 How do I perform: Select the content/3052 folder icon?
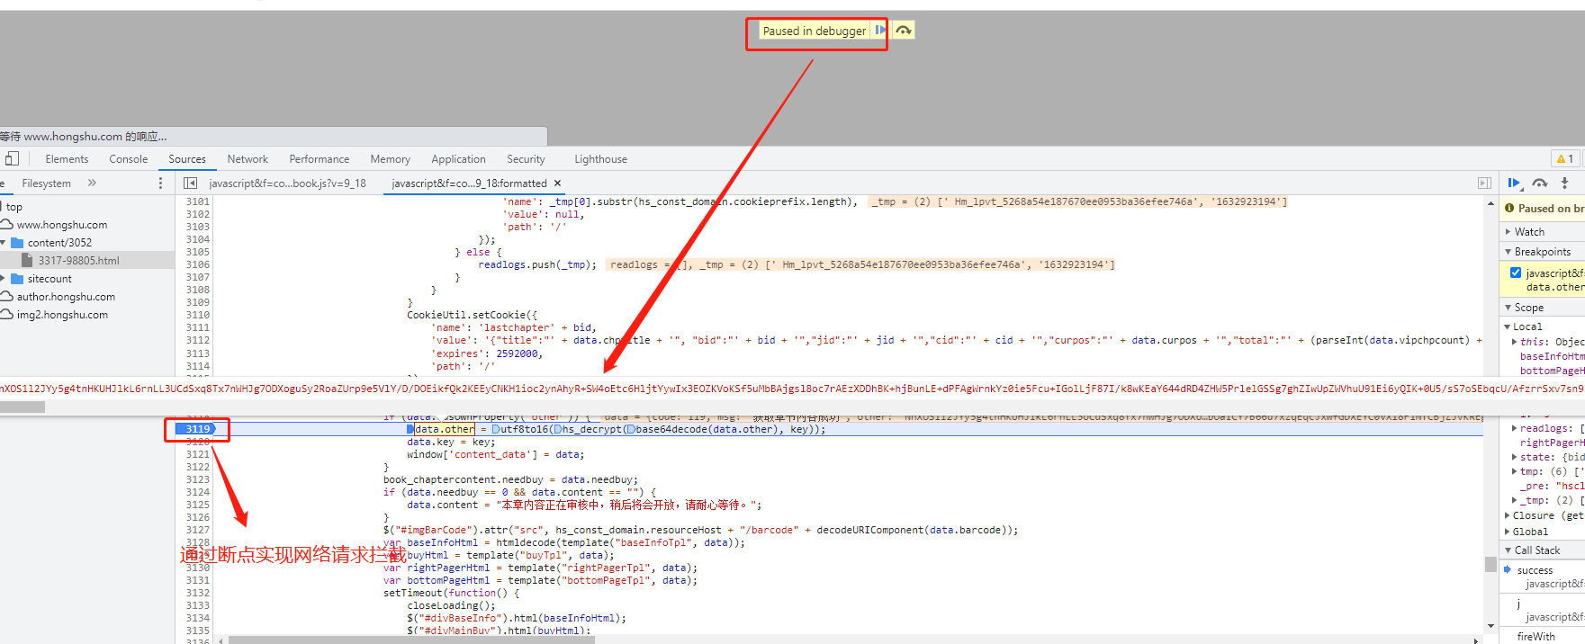pos(17,243)
